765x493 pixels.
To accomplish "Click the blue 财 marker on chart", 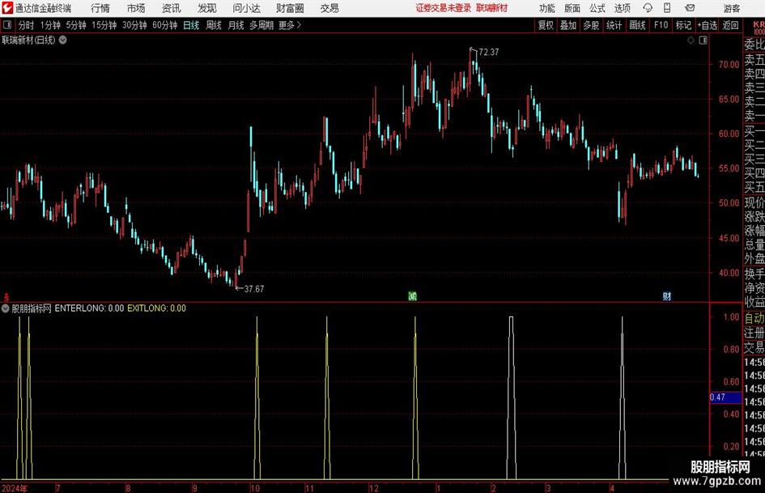I will [666, 296].
